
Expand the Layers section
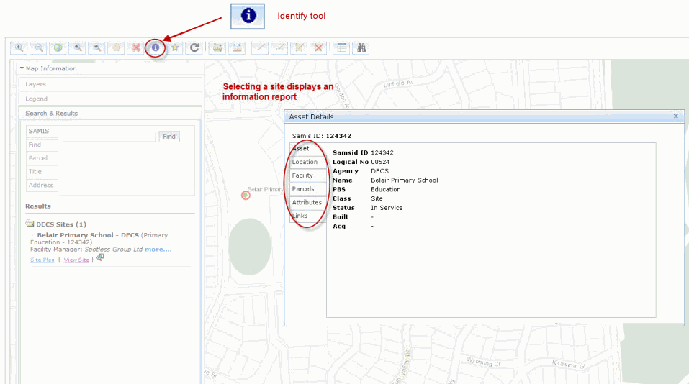[110, 84]
